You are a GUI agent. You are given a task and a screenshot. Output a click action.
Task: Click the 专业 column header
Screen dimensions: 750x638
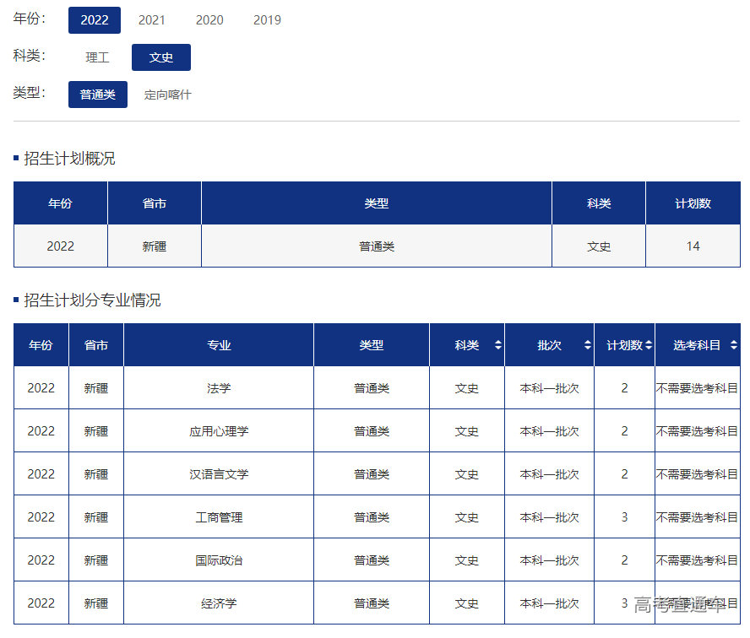(219, 345)
